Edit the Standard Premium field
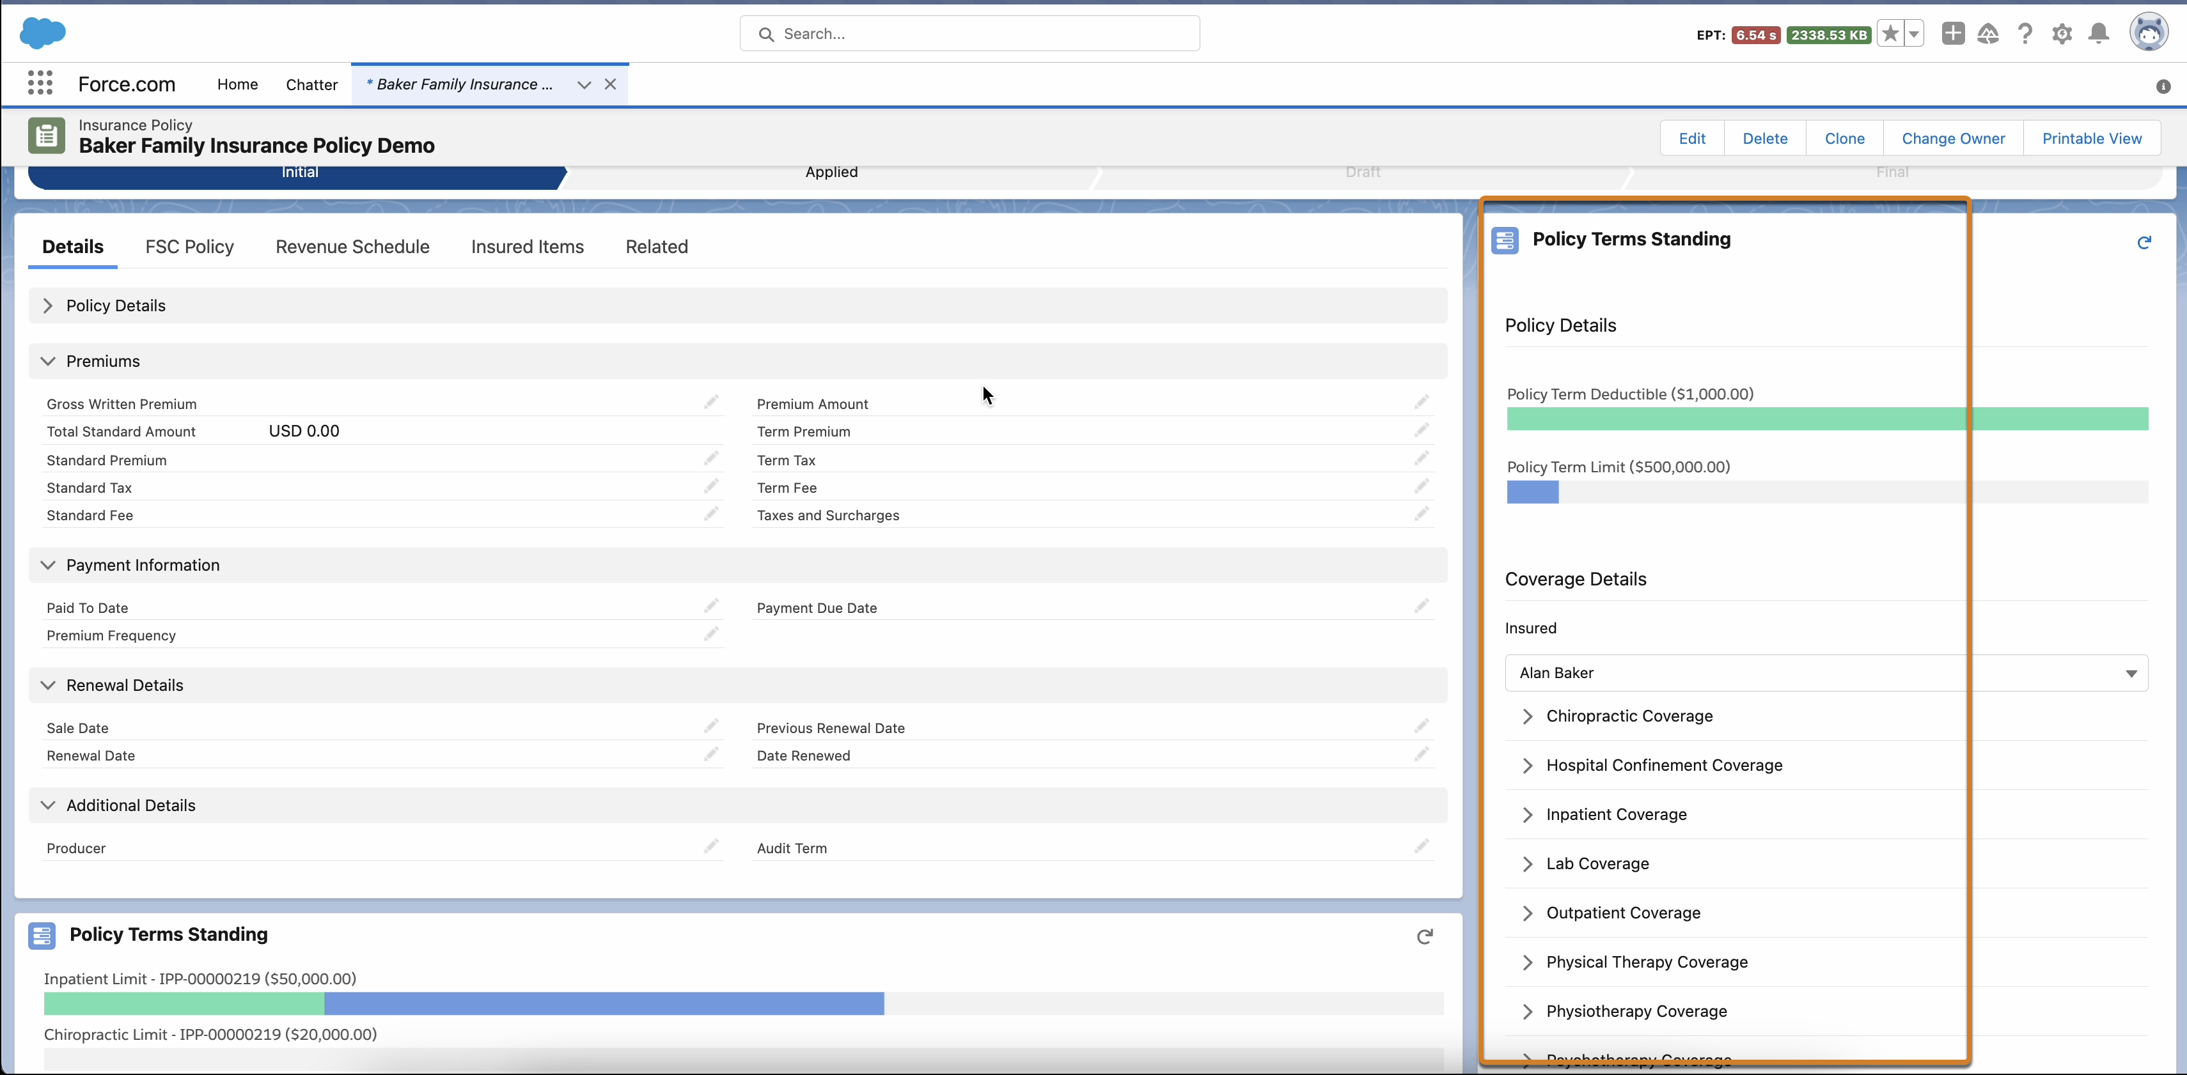The width and height of the screenshot is (2187, 1075). click(710, 458)
